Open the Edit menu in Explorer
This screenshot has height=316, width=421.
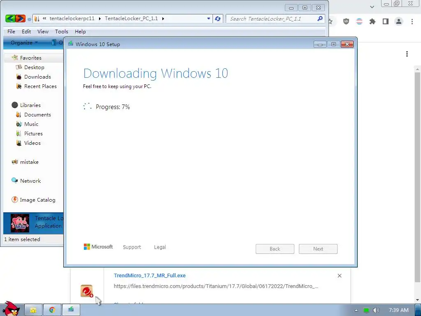[26, 31]
